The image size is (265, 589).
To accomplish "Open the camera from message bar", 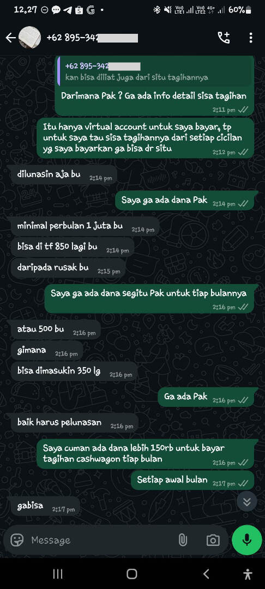I will [213, 540].
